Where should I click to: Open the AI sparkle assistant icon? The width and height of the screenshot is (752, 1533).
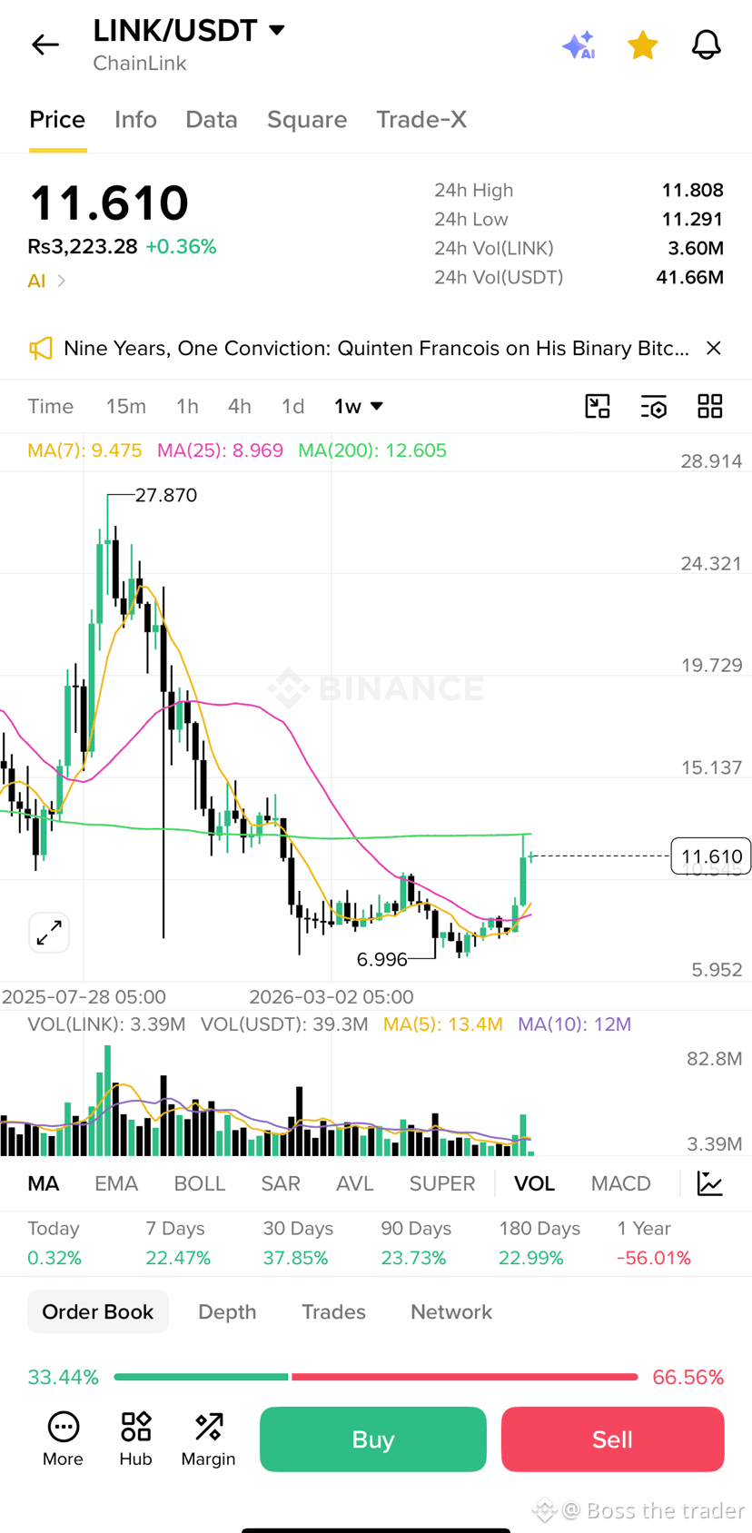579,45
